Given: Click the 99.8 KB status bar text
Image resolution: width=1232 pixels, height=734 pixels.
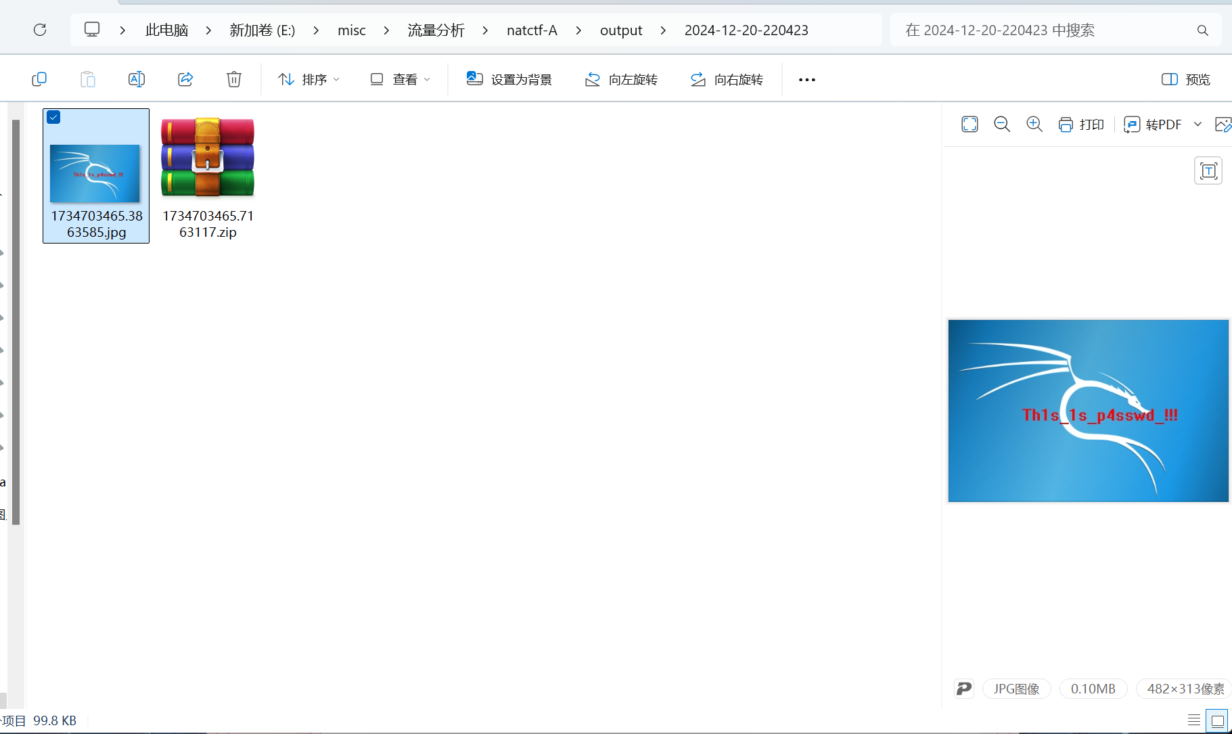Looking at the screenshot, I should coord(55,720).
